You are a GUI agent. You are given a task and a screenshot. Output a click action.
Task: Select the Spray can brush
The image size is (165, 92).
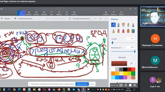pyautogui.click(x=128, y=31)
